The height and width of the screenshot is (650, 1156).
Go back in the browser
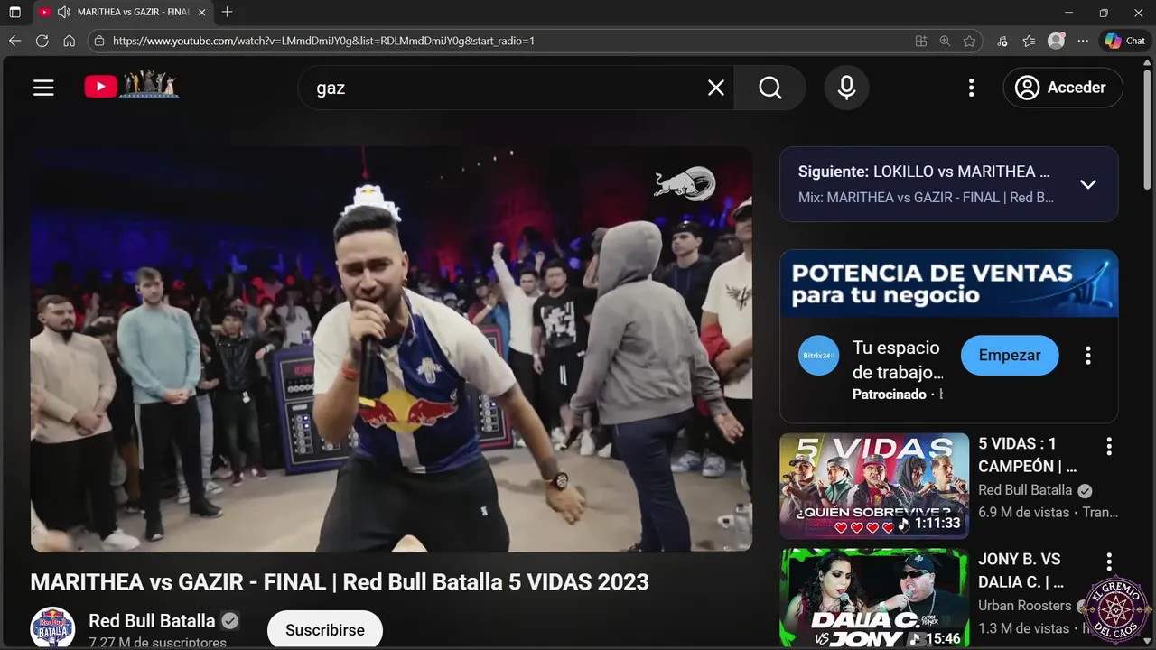[14, 41]
